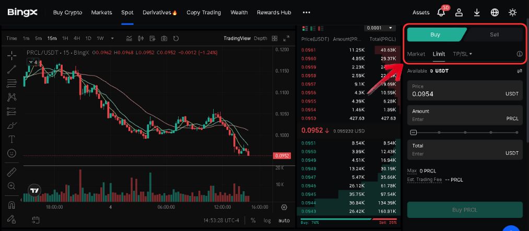Switch to Market order type
This screenshot has width=529, height=231.
pos(416,54)
